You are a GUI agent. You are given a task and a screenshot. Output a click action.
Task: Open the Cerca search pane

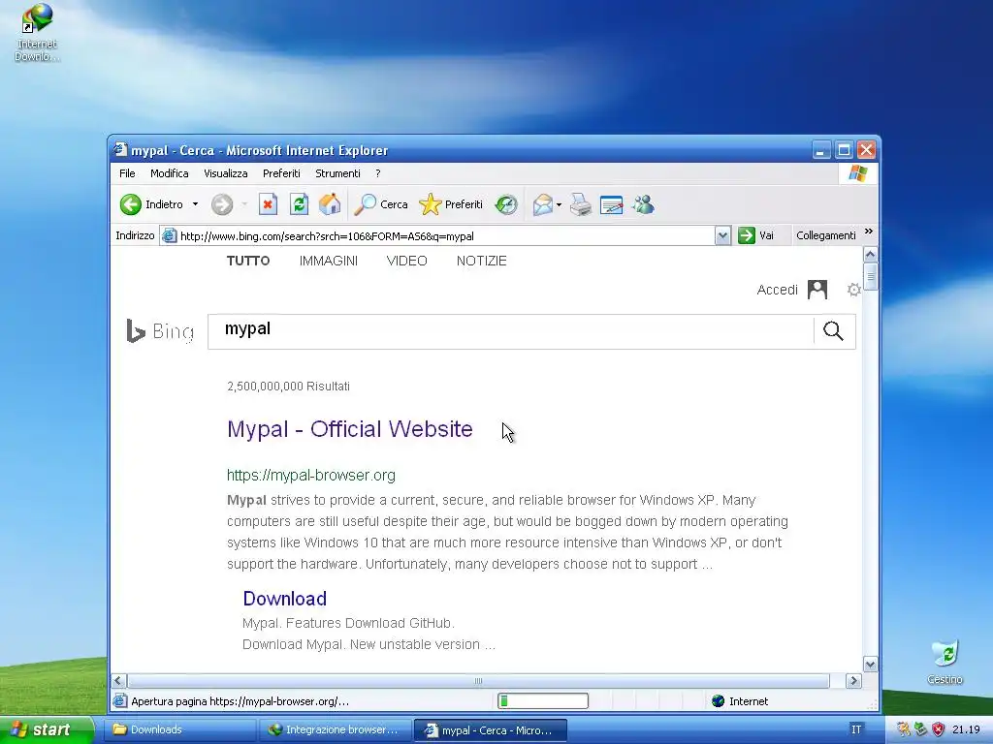tap(380, 204)
